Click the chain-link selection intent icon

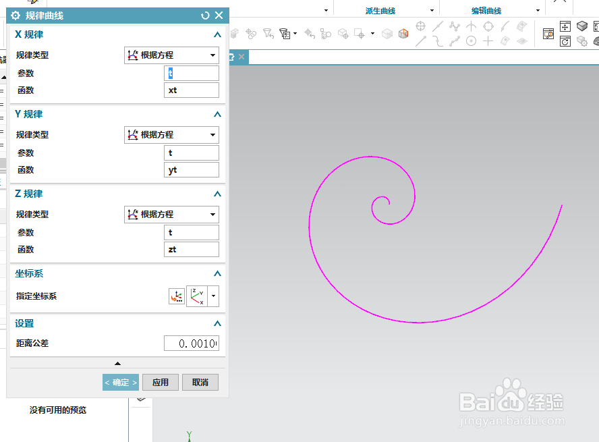click(x=251, y=34)
